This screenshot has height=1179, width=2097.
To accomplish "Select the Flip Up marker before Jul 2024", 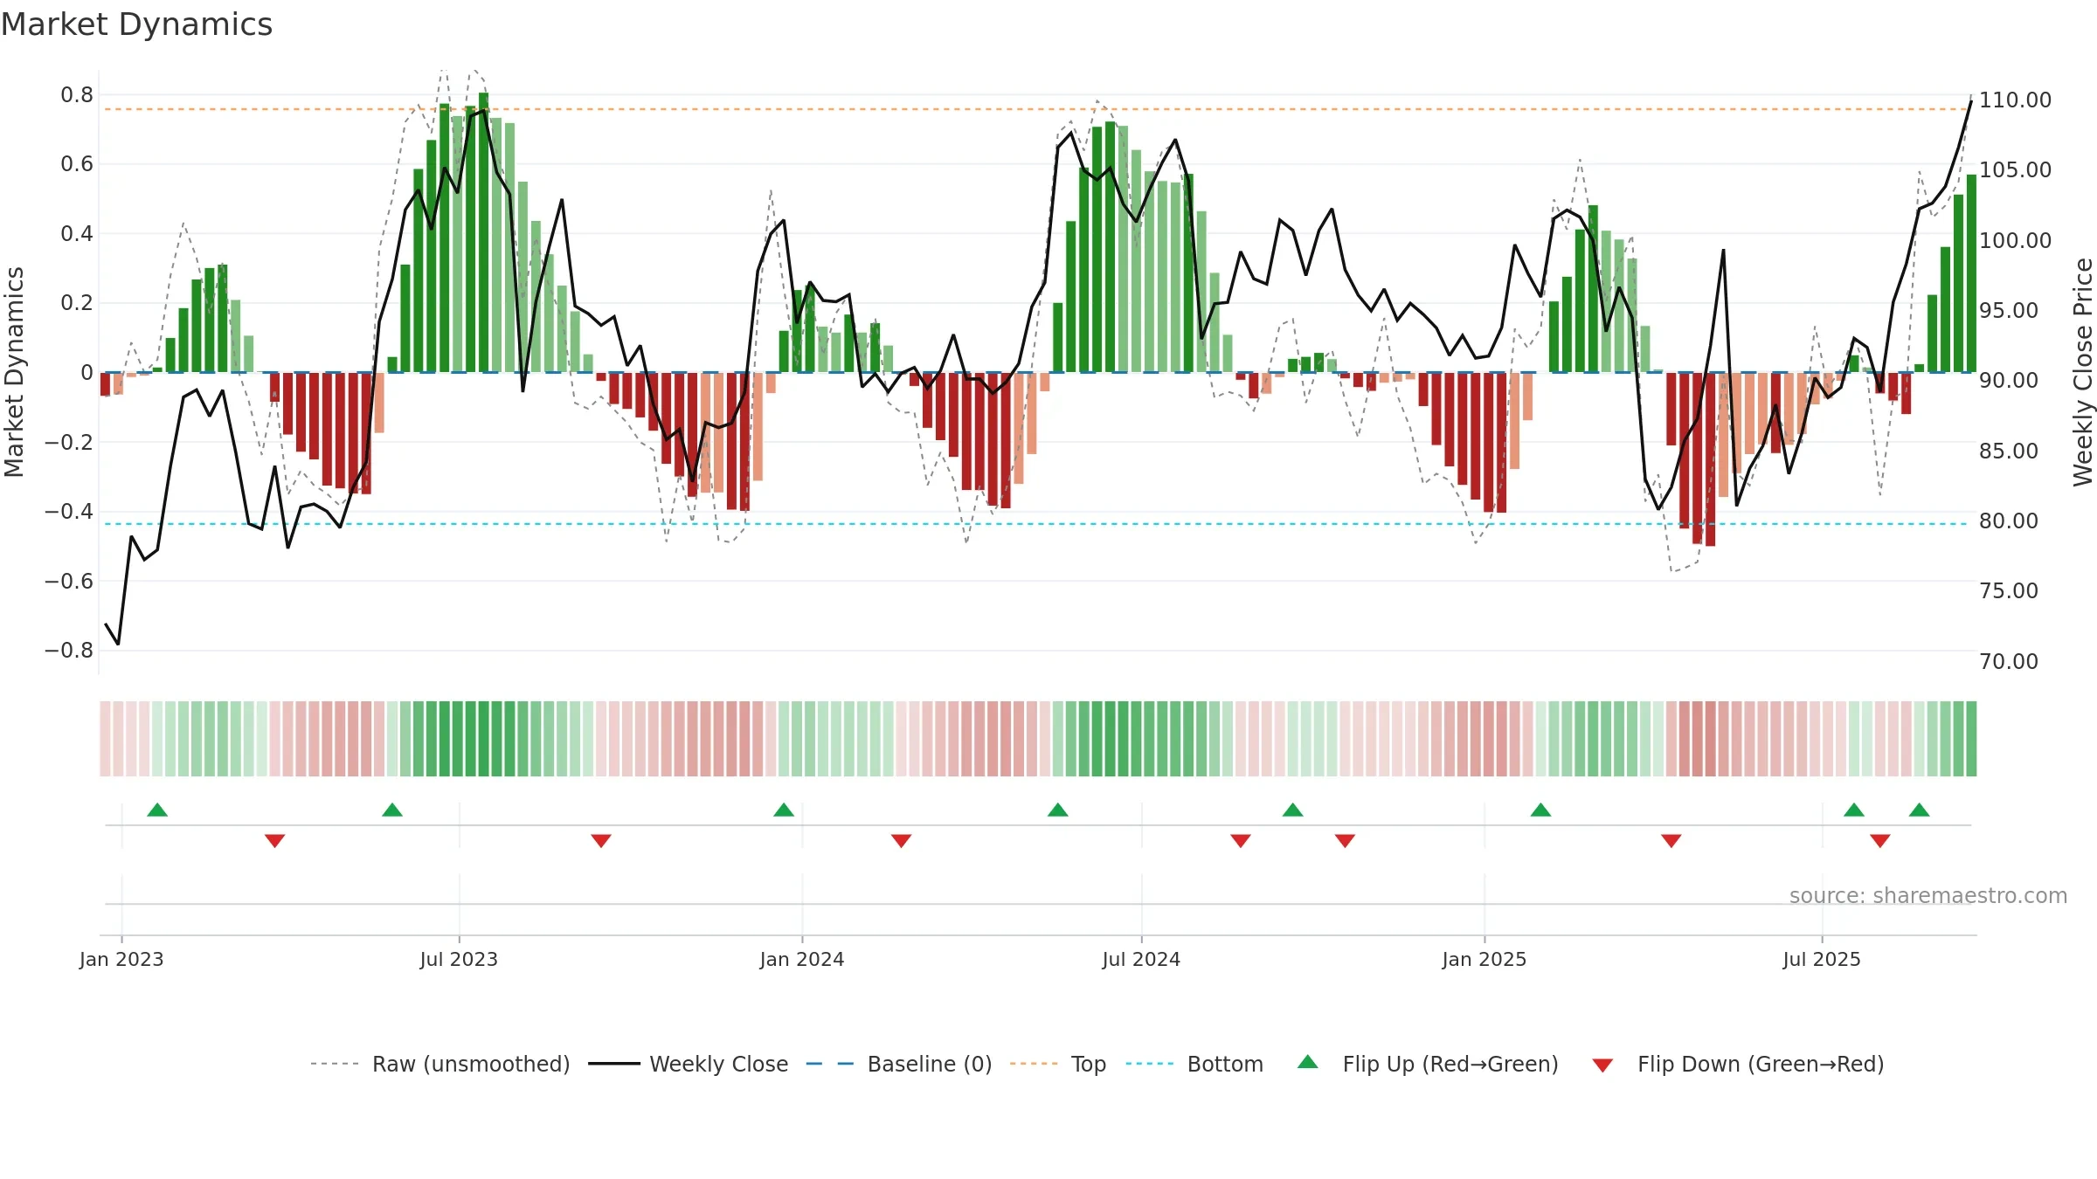I will [x=1058, y=810].
